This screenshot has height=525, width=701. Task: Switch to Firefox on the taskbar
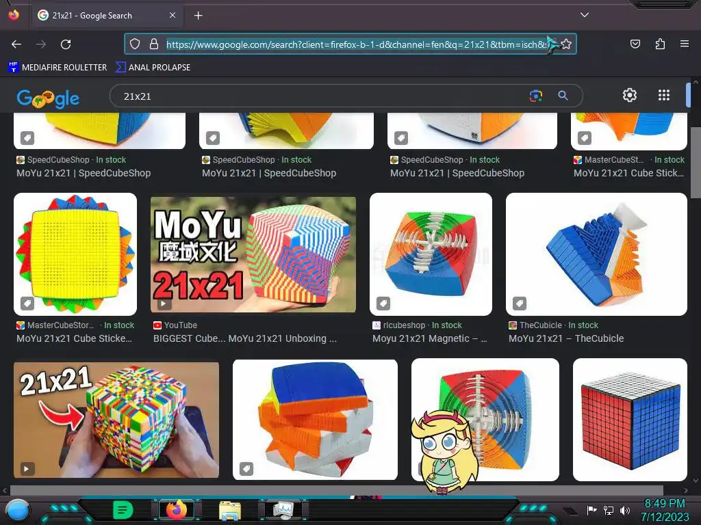point(177,510)
